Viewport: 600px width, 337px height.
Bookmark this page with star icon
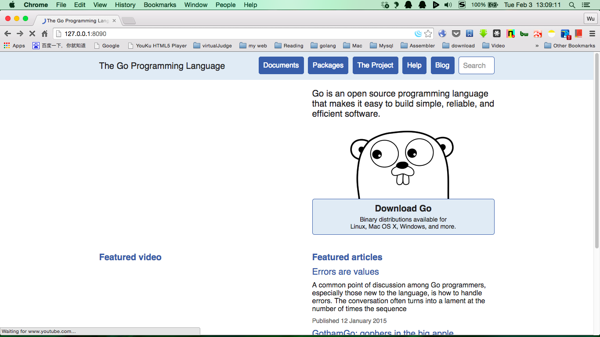428,34
